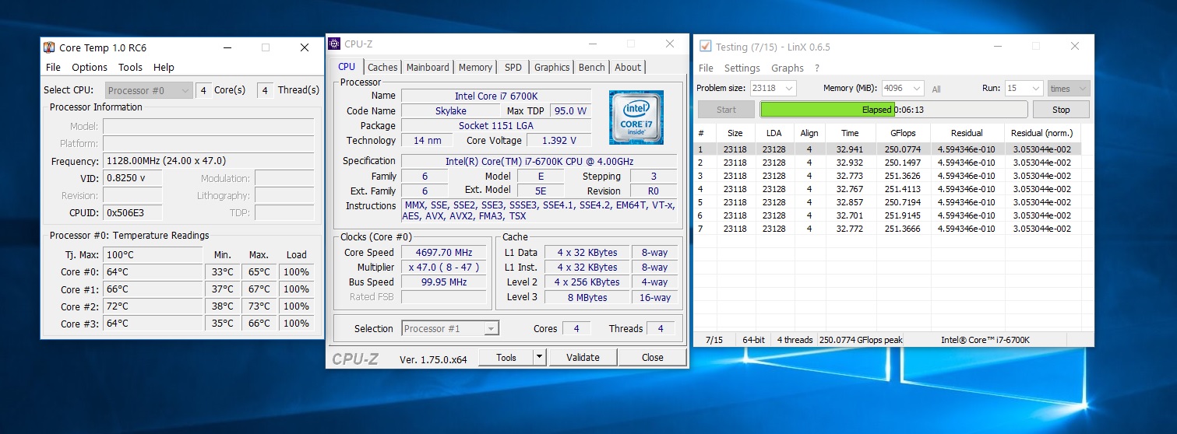Viewport: 1177px width, 434px height.
Task: Click the Code Name value Skylake
Action: pos(451,110)
